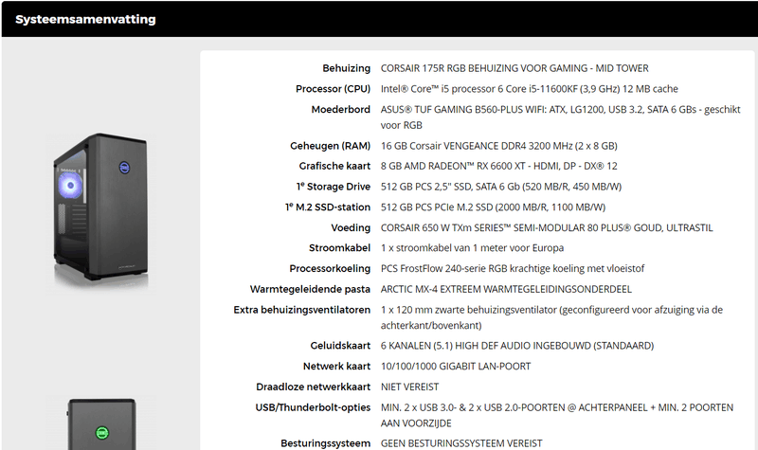758x450 pixels.
Task: Select the Geheugen (RAM) label
Action: (330, 146)
